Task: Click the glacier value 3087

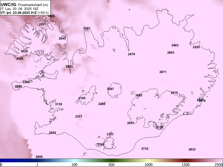Action: tap(110, 89)
